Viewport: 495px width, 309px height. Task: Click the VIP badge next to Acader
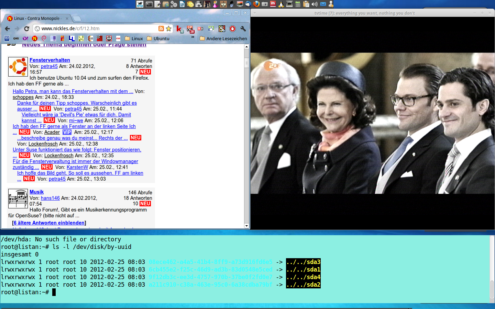pos(67,132)
